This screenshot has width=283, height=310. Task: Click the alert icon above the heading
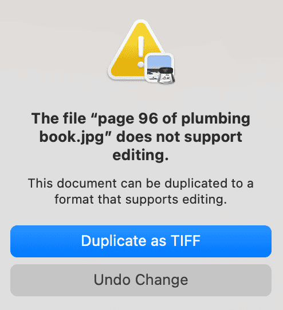coord(141,51)
